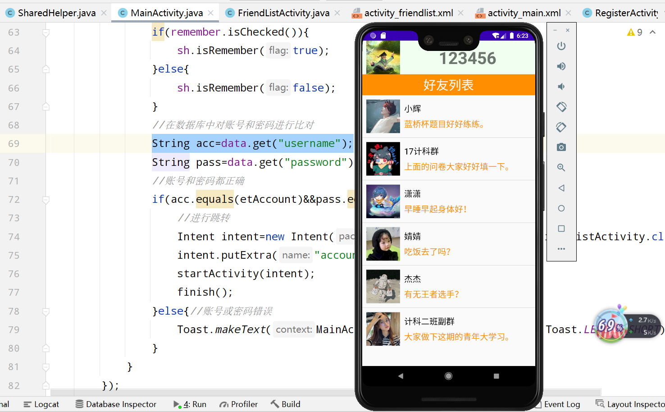This screenshot has height=412, width=665.
Task: Open emulator extended controls via ellipsis
Action: (561, 248)
